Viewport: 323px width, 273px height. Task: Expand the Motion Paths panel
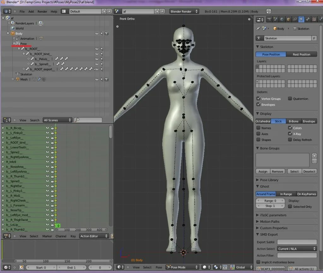269,222
